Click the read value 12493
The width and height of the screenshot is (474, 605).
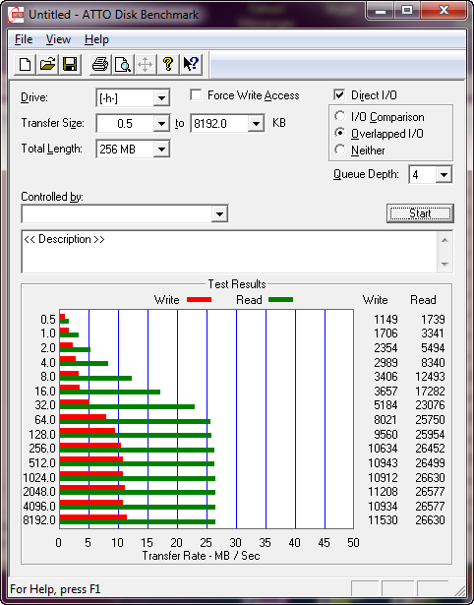click(x=430, y=376)
